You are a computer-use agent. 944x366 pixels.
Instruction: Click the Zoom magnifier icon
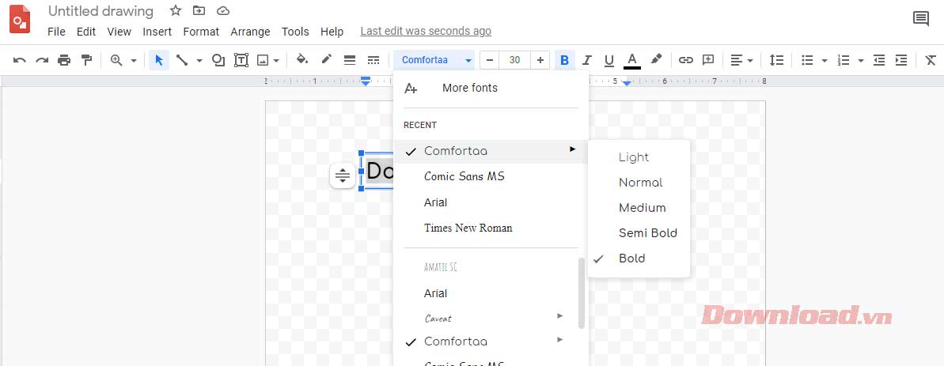(x=116, y=60)
